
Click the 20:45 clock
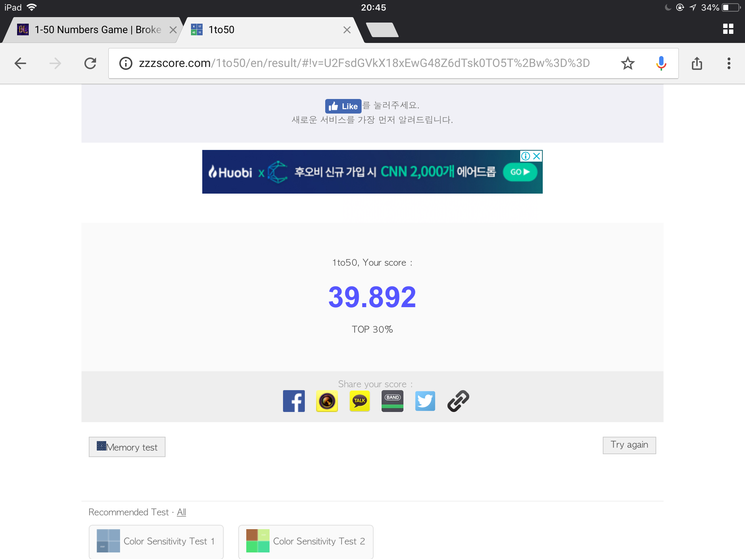[373, 7]
